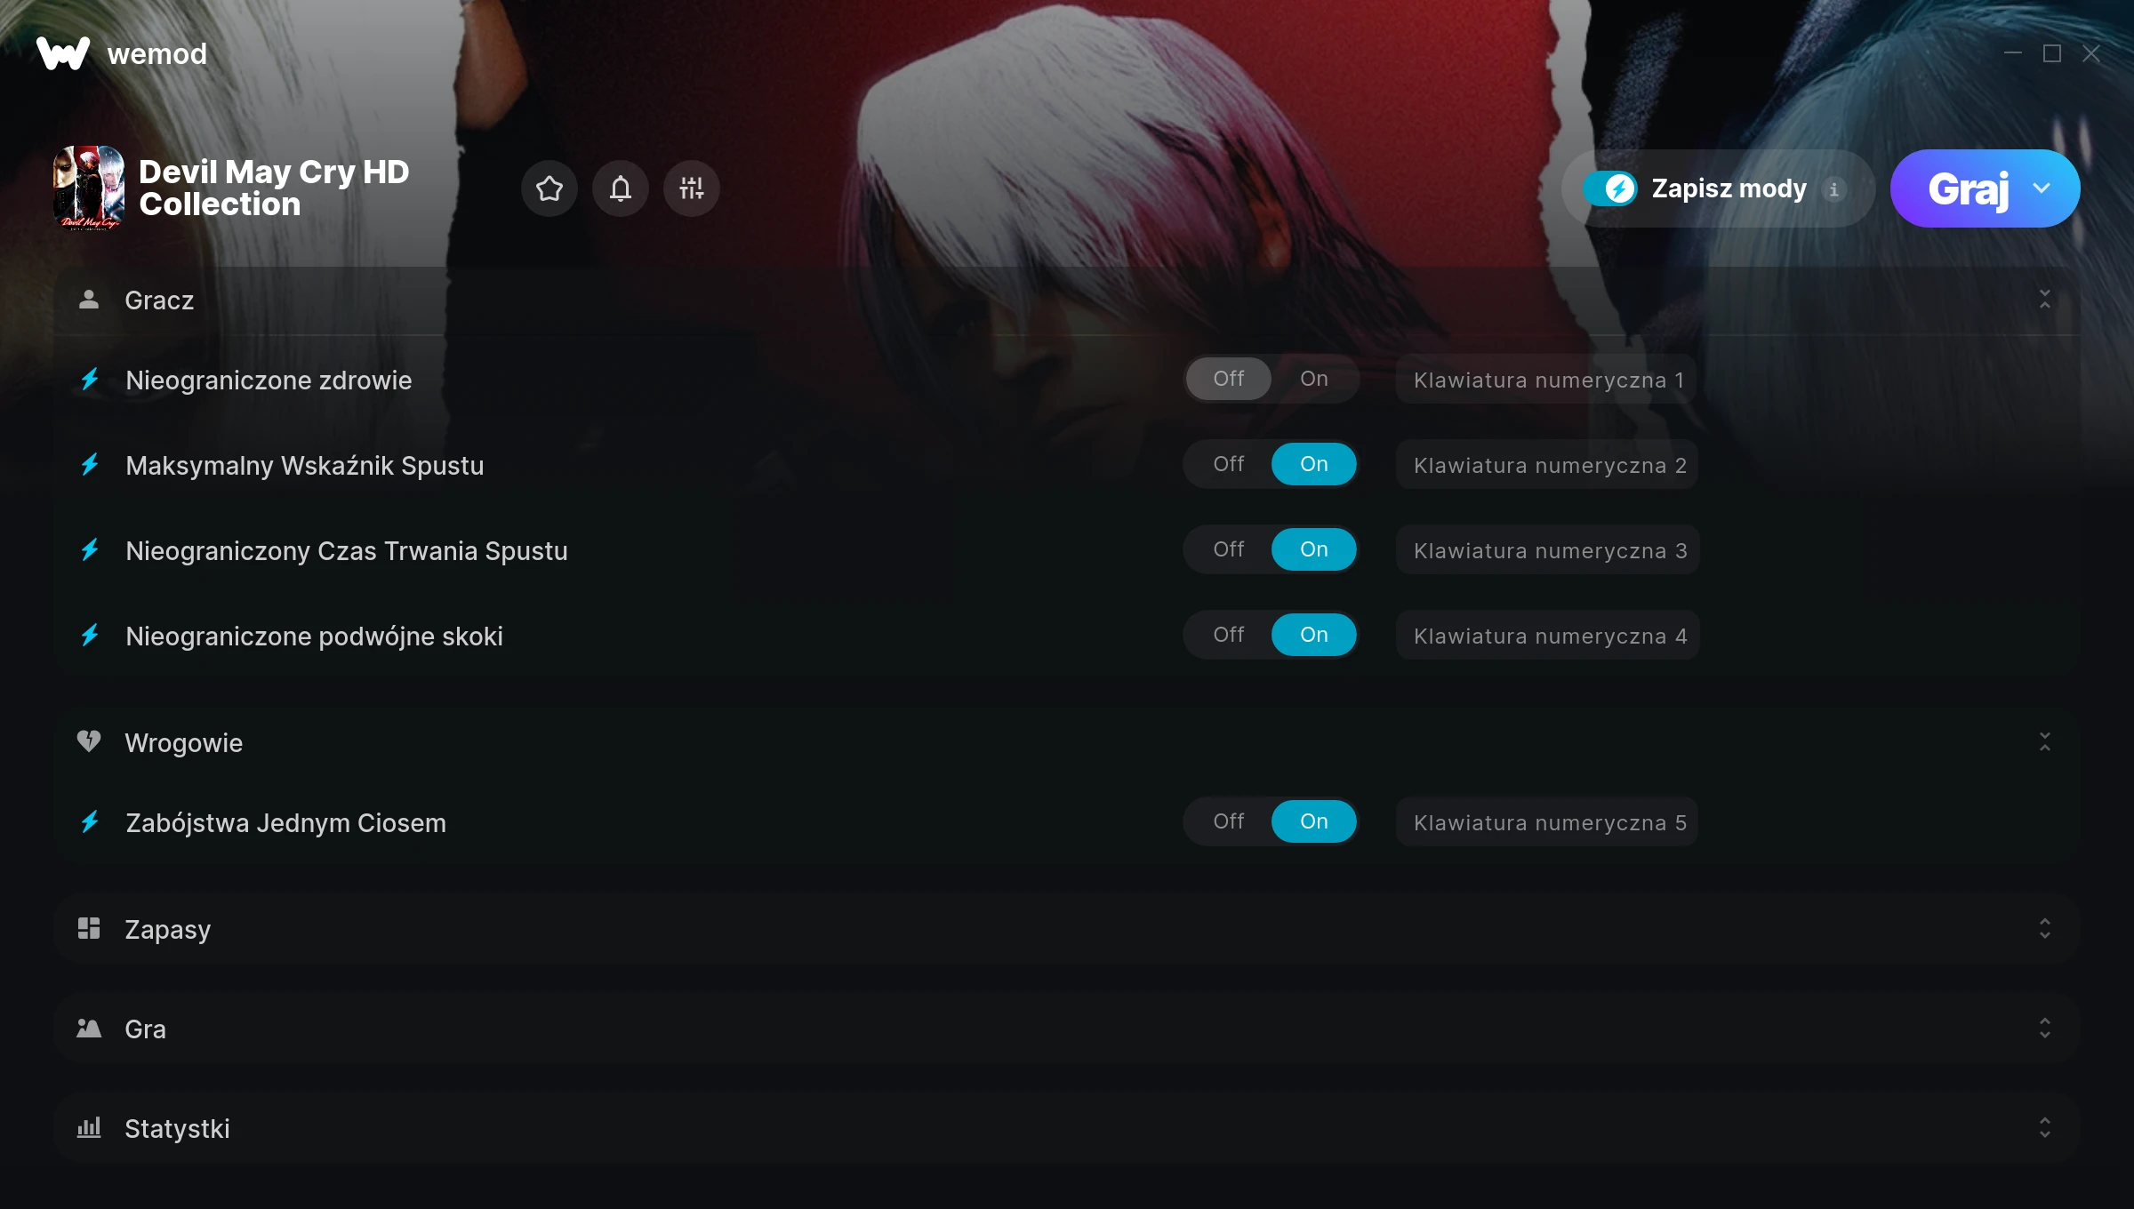Click lightning icon beside Nieograniczone zdrowie
Image resolution: width=2134 pixels, height=1209 pixels.
(x=90, y=380)
